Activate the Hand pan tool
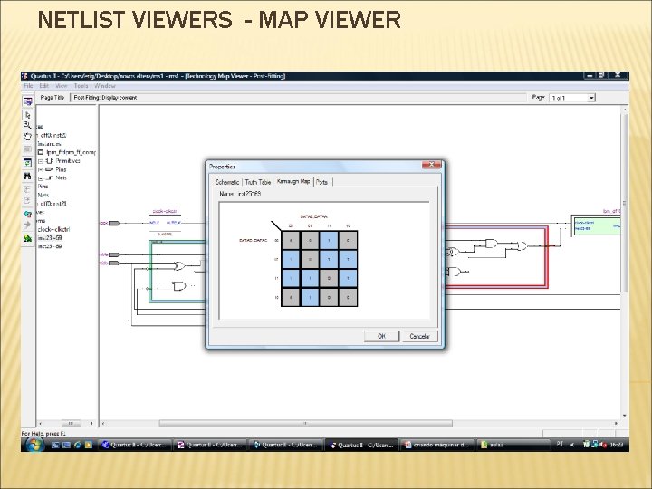Screen dimensions: 652x489 tap(27, 137)
